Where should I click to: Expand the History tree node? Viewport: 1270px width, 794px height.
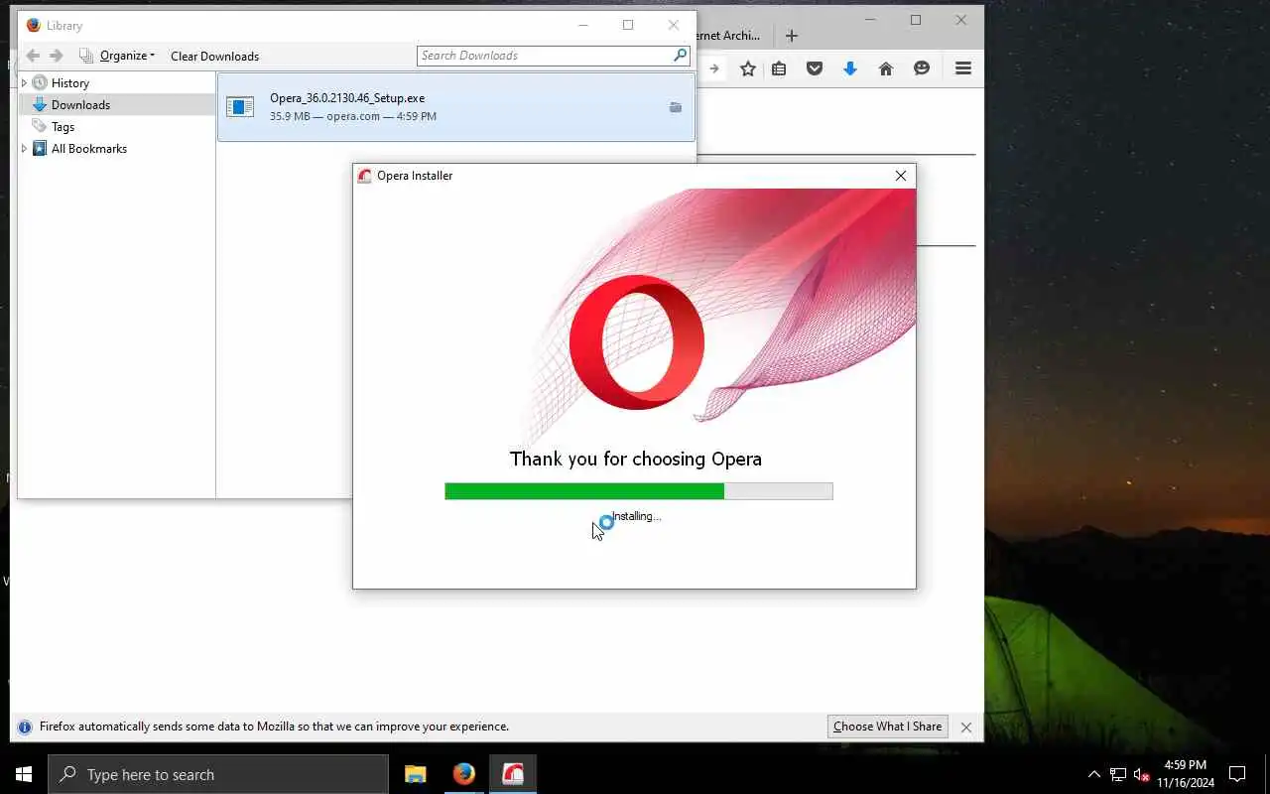[x=25, y=83]
